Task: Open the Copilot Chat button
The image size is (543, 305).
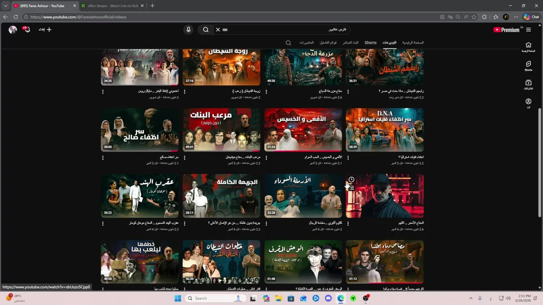Action: (x=531, y=17)
